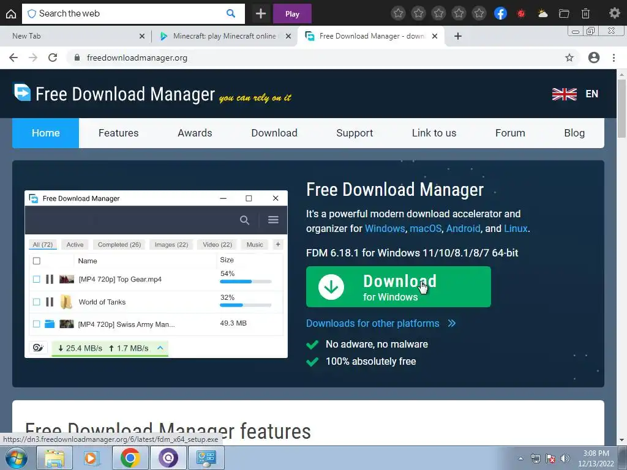Switch to the Minecraft online tab
The image size is (627, 470).
224,36
